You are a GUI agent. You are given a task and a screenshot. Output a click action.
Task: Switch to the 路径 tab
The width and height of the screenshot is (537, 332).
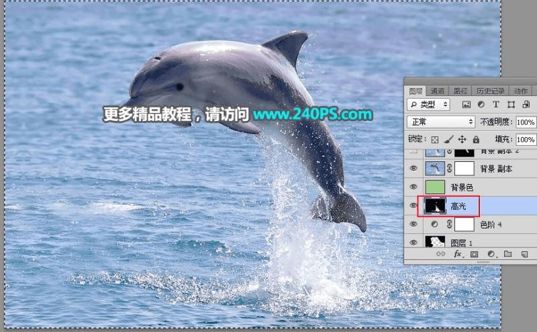(x=460, y=91)
